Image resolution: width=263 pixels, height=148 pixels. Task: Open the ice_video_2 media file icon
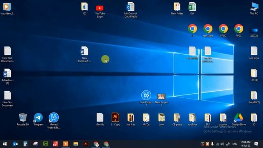7,7
